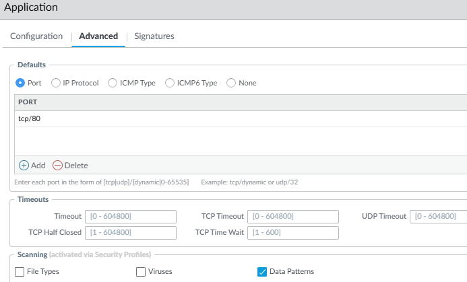
Task: Click the TCP Timeout input field
Action: pyautogui.click(x=293, y=216)
